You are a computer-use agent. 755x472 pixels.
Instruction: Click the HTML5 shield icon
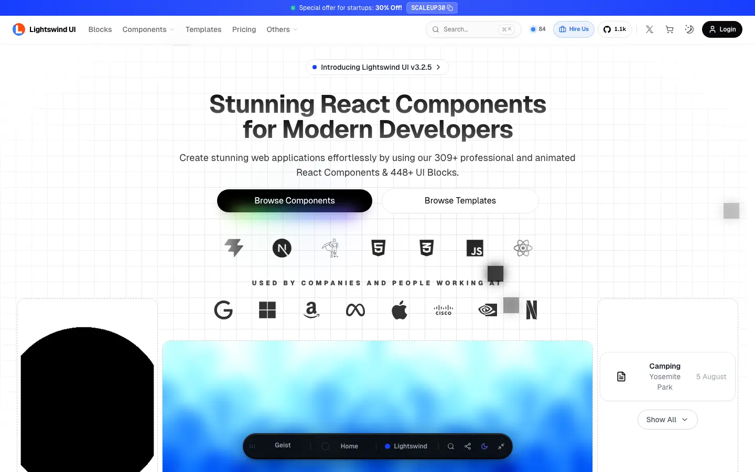[379, 248]
